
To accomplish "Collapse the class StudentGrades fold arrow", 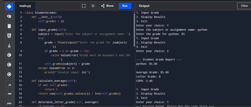I will (23, 13).
